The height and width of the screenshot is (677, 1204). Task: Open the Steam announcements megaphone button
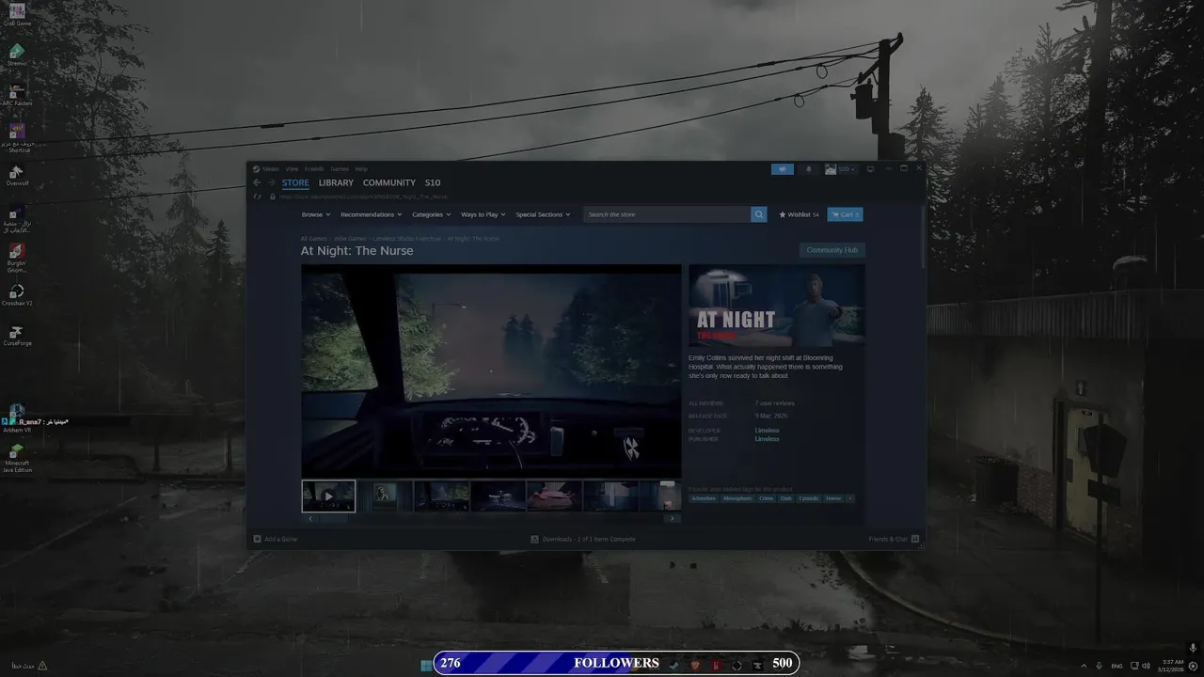783,169
